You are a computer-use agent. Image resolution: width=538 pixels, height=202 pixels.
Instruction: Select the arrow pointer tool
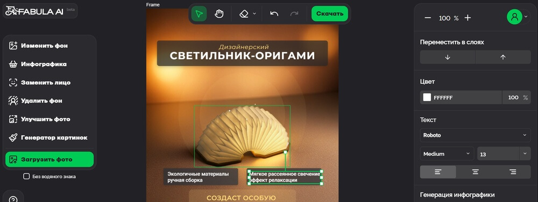[x=199, y=13]
